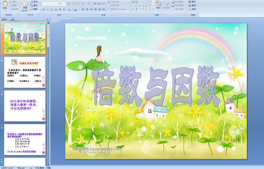
Task: Toggle Underline formatting
Action: point(52,9)
